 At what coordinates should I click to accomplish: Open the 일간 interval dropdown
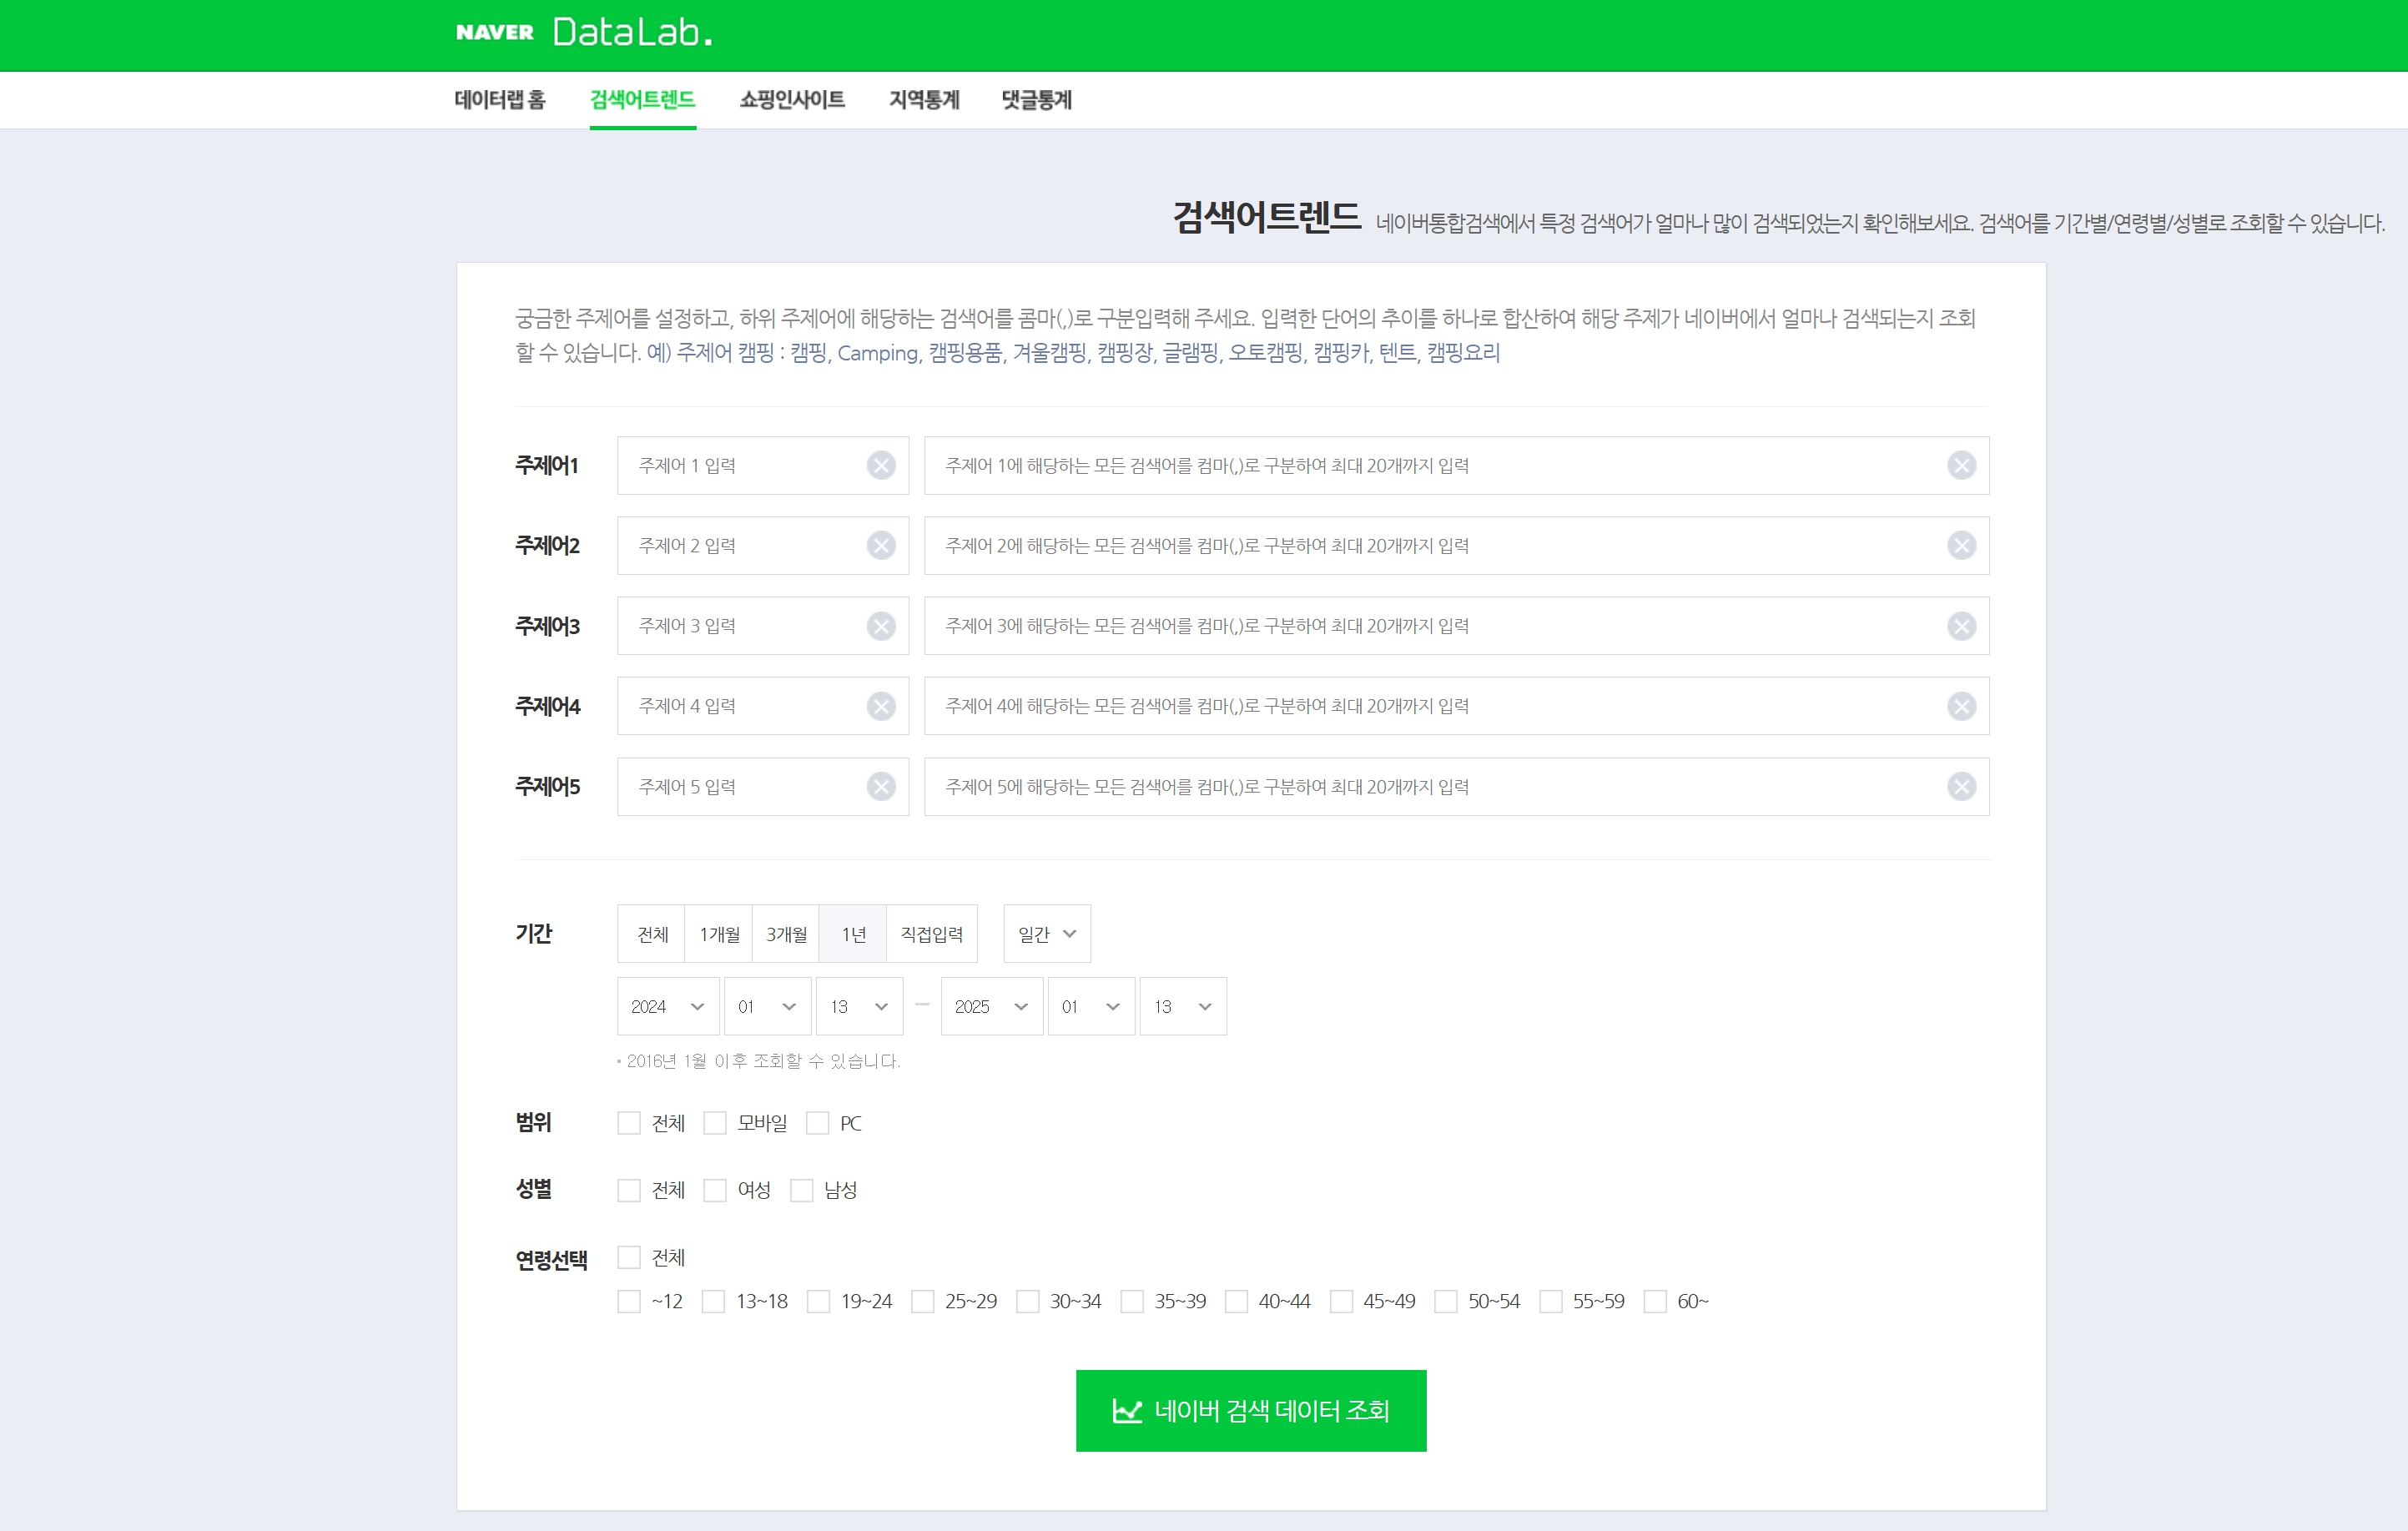pyautogui.click(x=1045, y=933)
